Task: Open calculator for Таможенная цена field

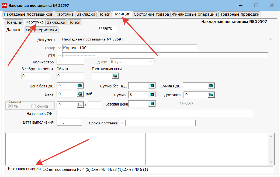Action: click(x=115, y=76)
